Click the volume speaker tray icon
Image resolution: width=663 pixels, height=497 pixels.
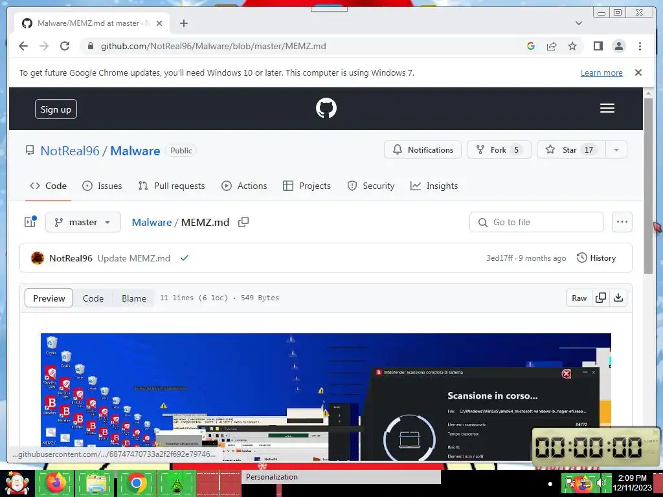[600, 483]
